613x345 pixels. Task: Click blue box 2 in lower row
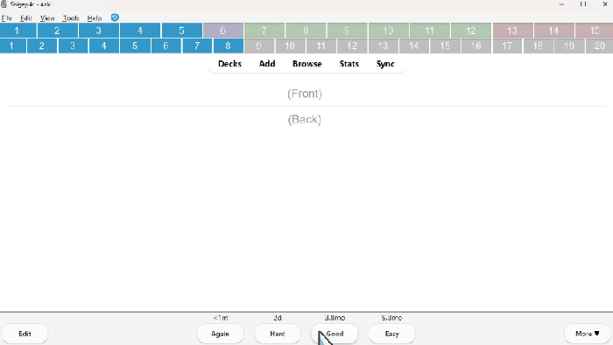[x=42, y=46]
